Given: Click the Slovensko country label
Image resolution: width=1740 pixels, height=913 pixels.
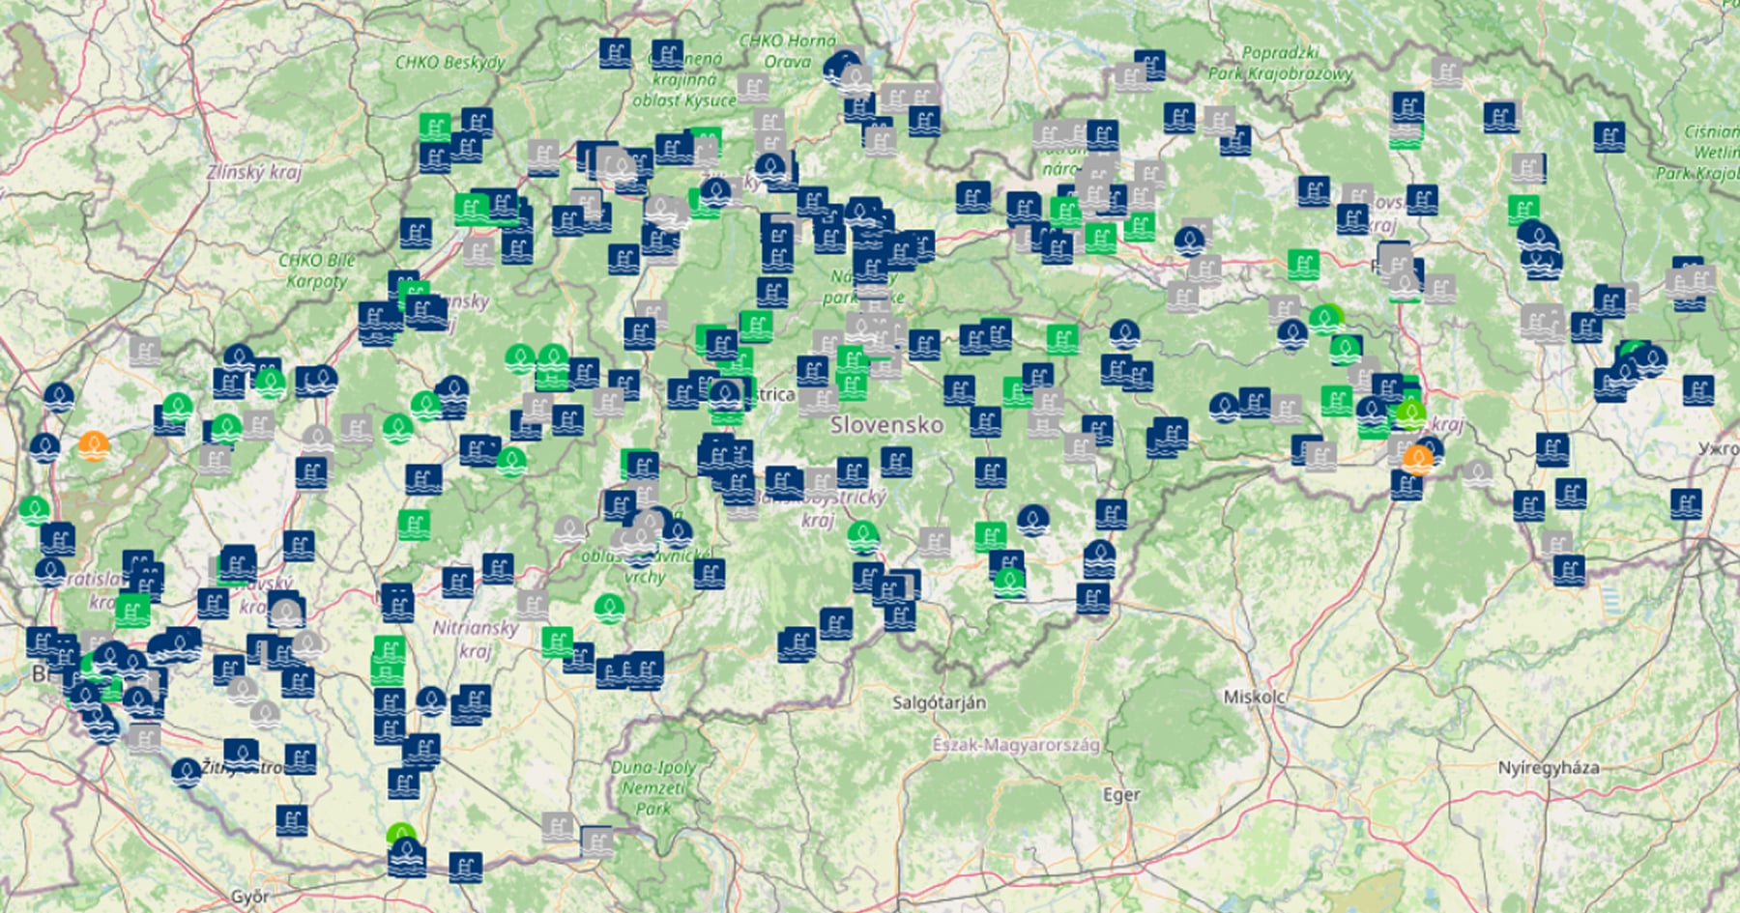Looking at the screenshot, I should tap(886, 424).
